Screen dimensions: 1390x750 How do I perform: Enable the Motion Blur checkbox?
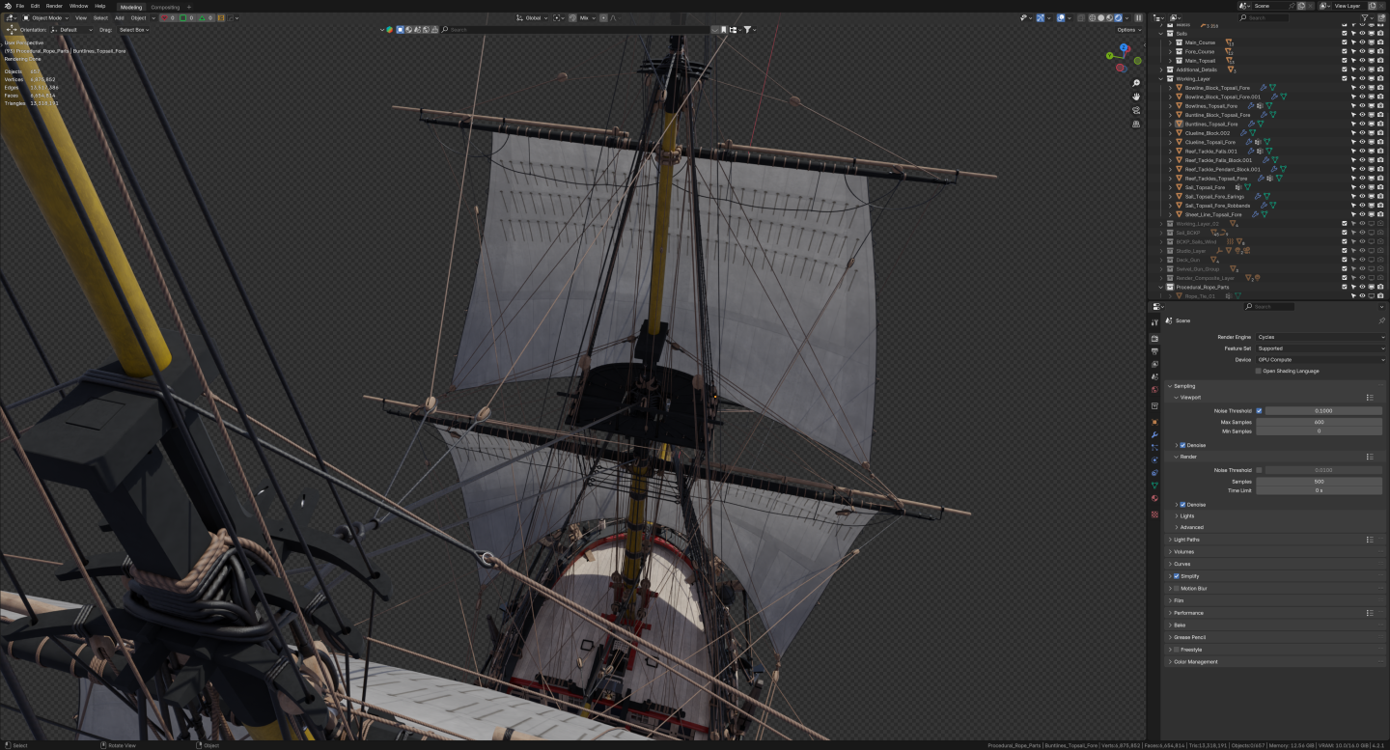pos(1177,588)
